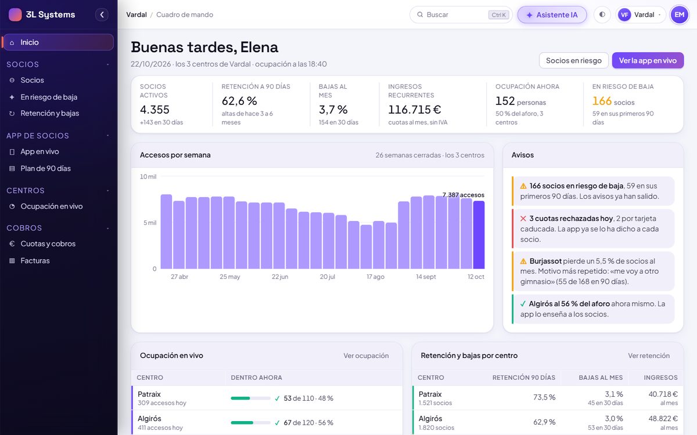Toggle dark and light theme

(x=602, y=14)
